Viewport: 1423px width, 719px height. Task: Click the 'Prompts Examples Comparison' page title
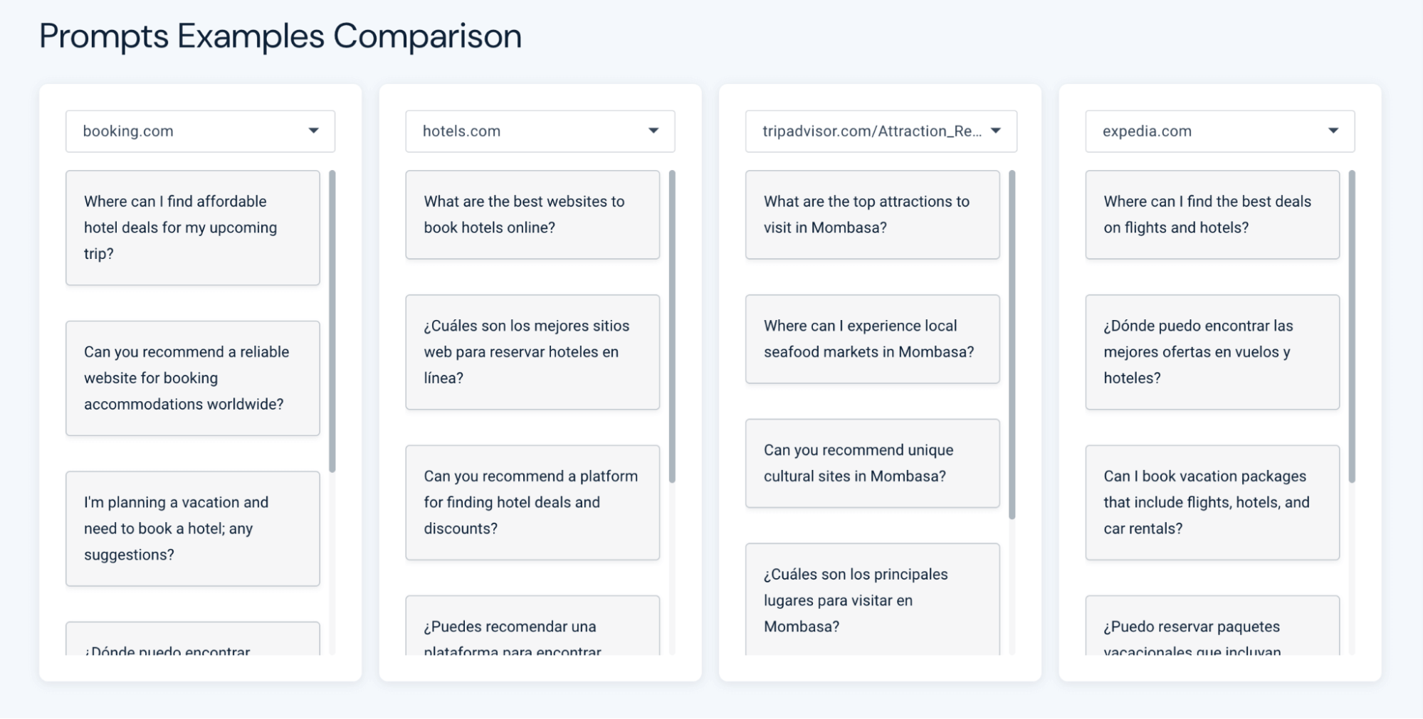coord(280,36)
